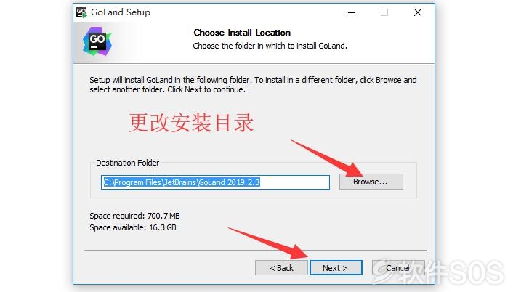Viewport: 513px width, 292px height.
Task: Click the GoLand icon in title bar
Action: (81, 13)
